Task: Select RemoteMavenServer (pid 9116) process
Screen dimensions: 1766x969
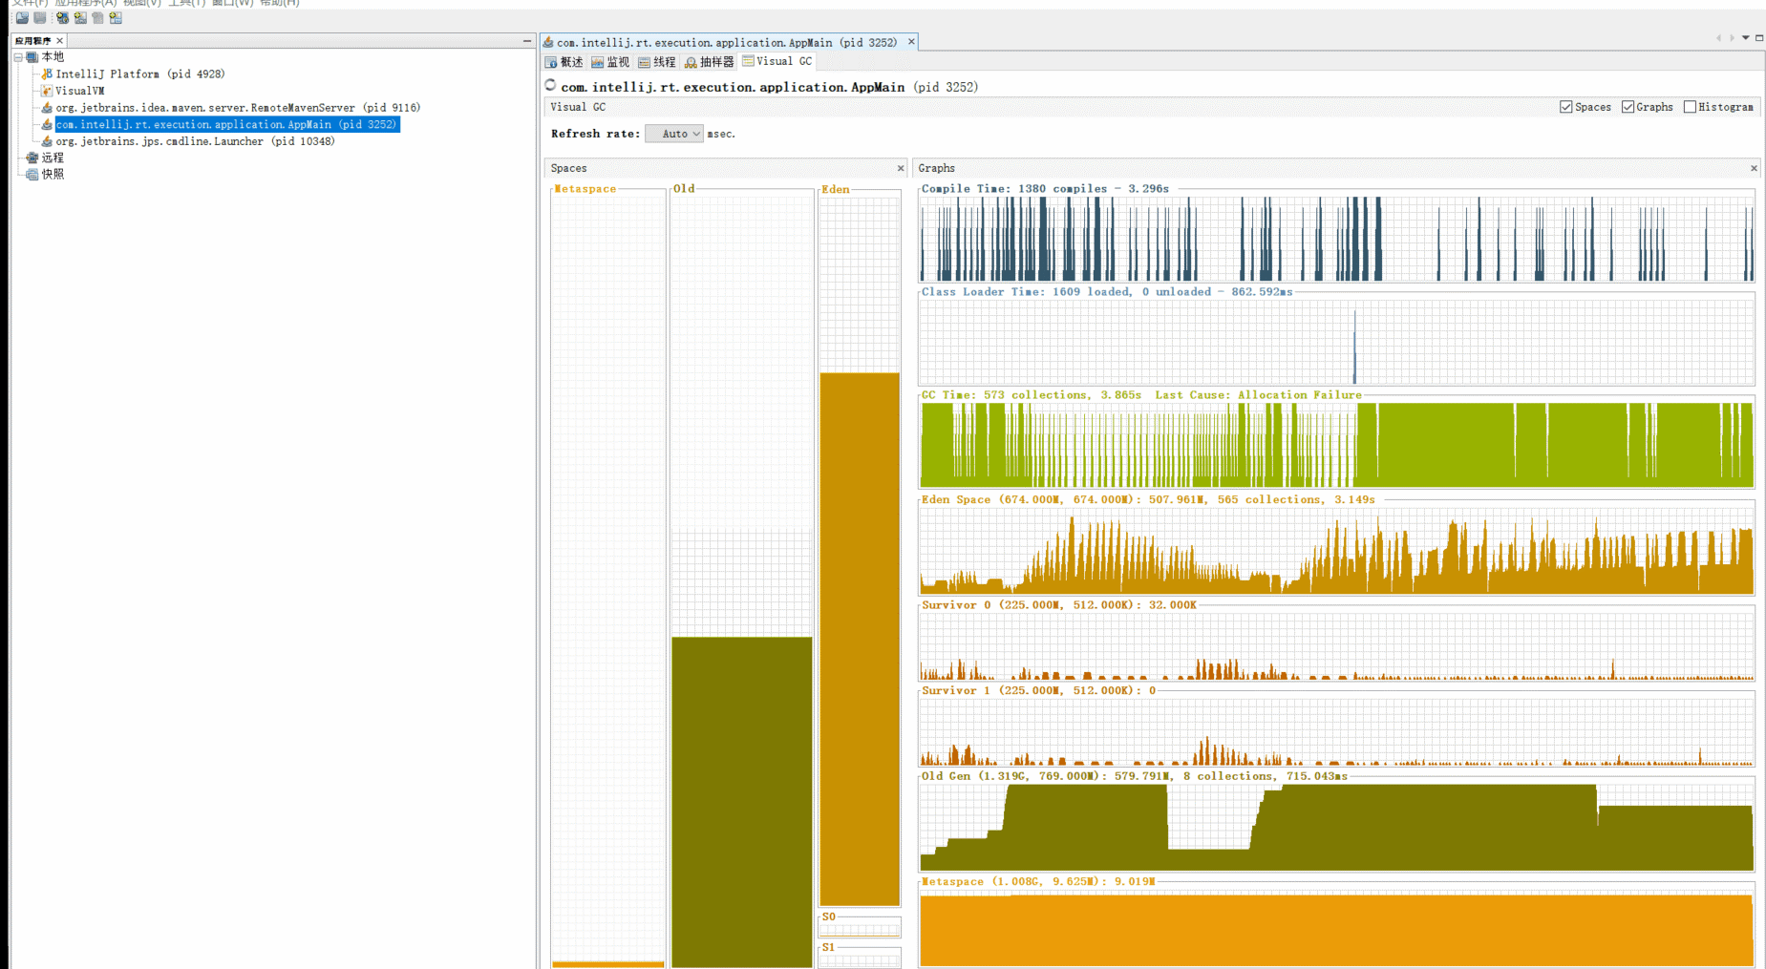Action: coord(238,108)
